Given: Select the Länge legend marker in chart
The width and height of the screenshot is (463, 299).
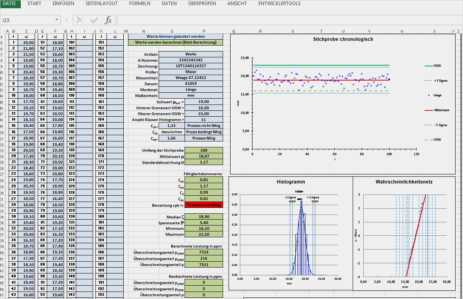Looking at the screenshot, I should pos(428,95).
